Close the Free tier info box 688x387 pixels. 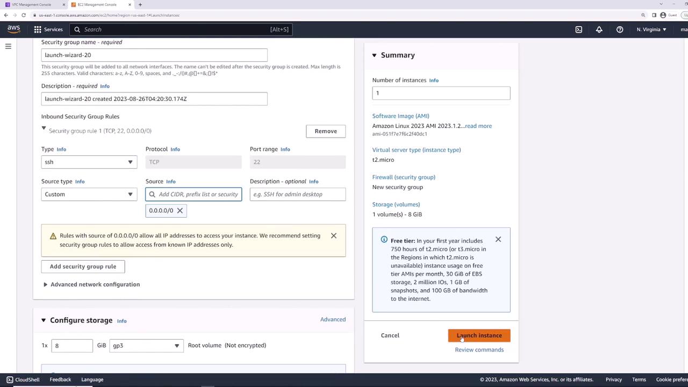[x=498, y=239]
